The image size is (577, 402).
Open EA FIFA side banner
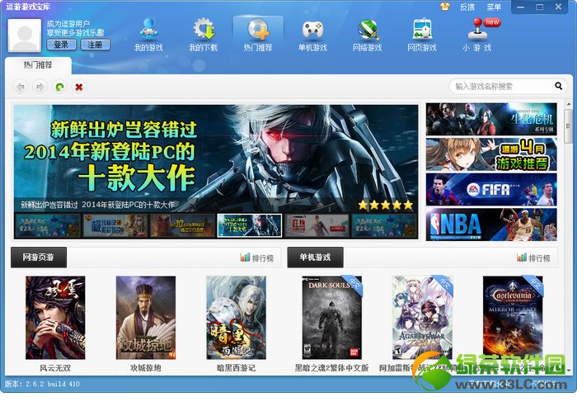click(491, 189)
